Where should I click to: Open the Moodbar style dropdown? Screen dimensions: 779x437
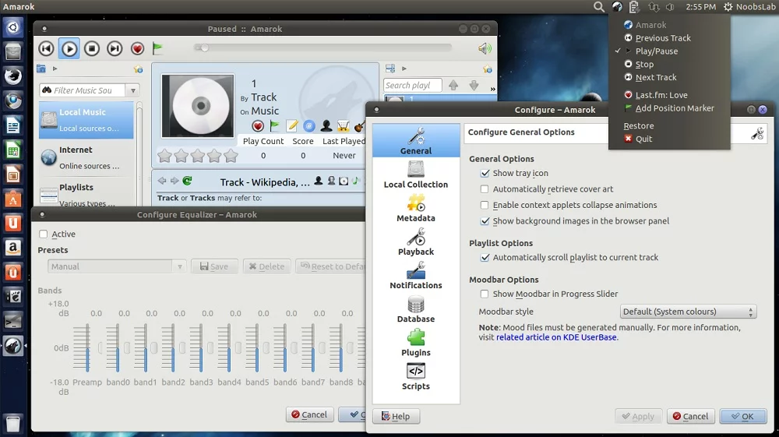689,312
